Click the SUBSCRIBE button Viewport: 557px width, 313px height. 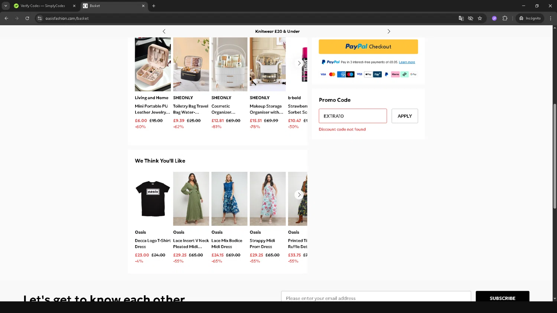(x=502, y=297)
